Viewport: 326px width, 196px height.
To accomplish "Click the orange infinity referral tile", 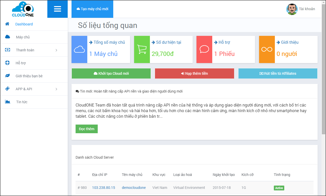I will (267, 49).
